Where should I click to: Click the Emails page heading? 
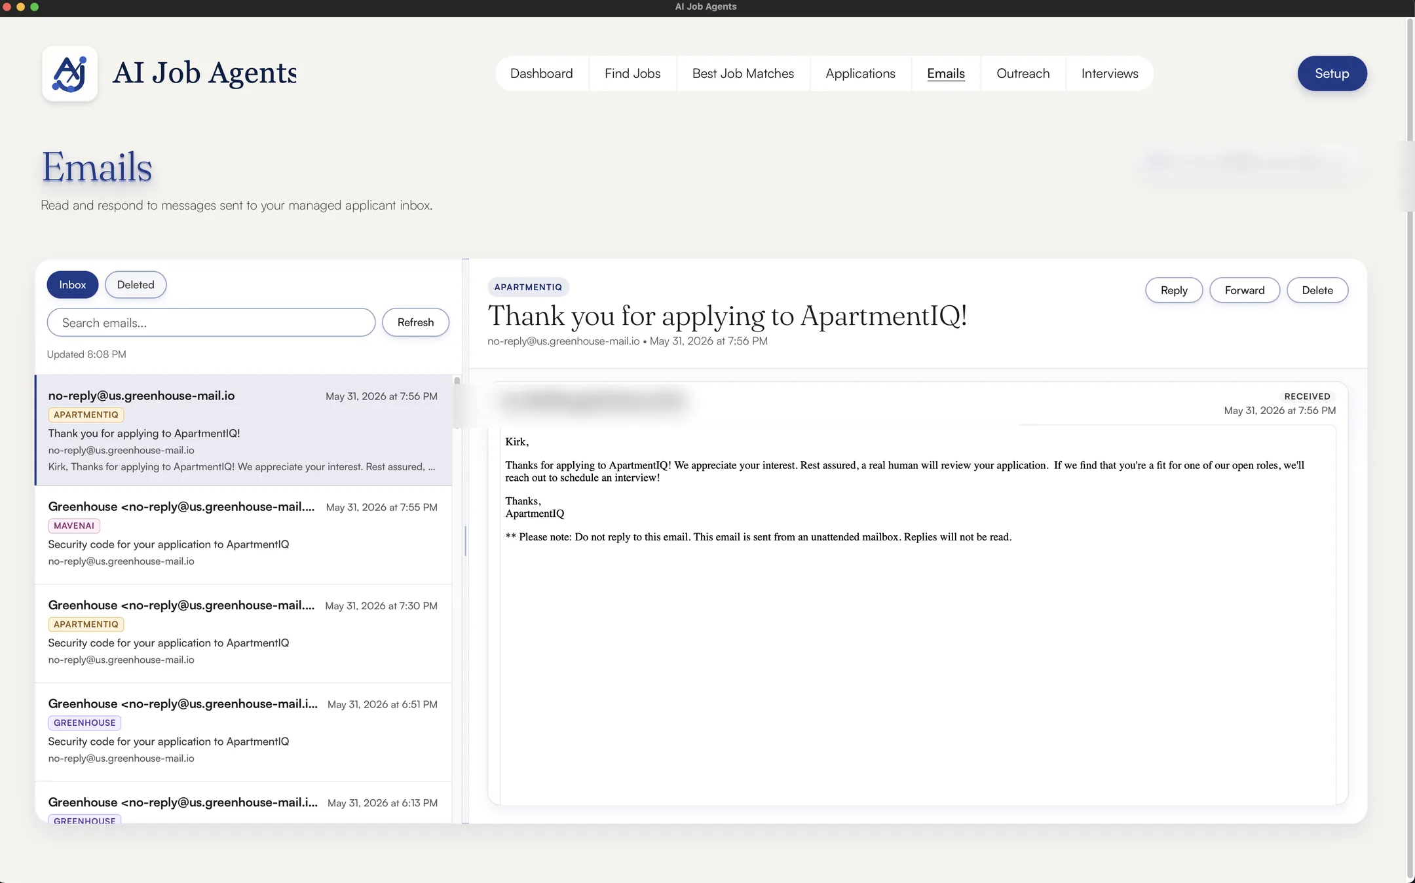97,167
